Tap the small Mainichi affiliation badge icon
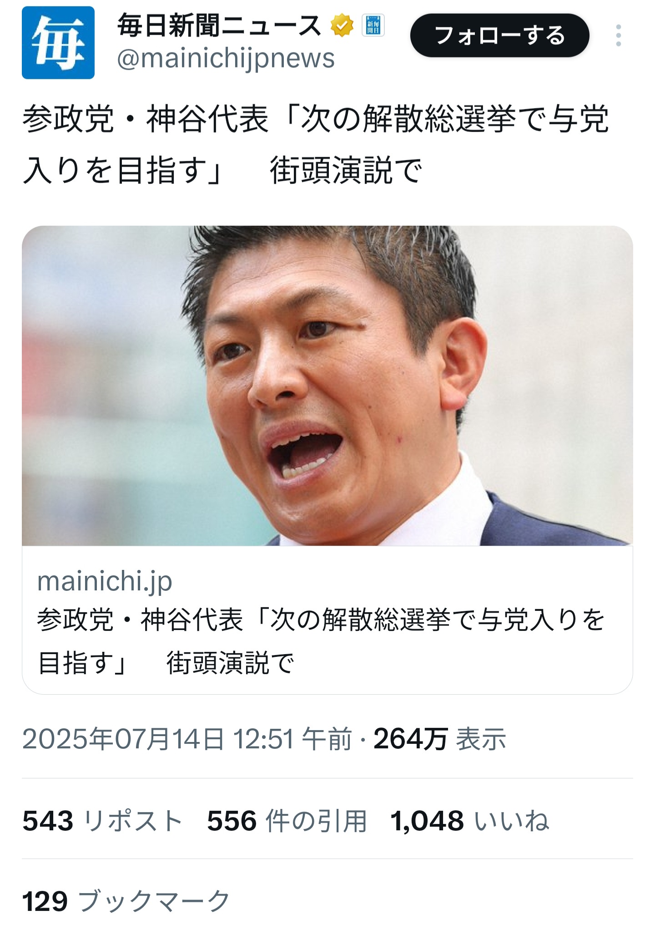Viewport: 655px width, 935px height. [x=373, y=26]
